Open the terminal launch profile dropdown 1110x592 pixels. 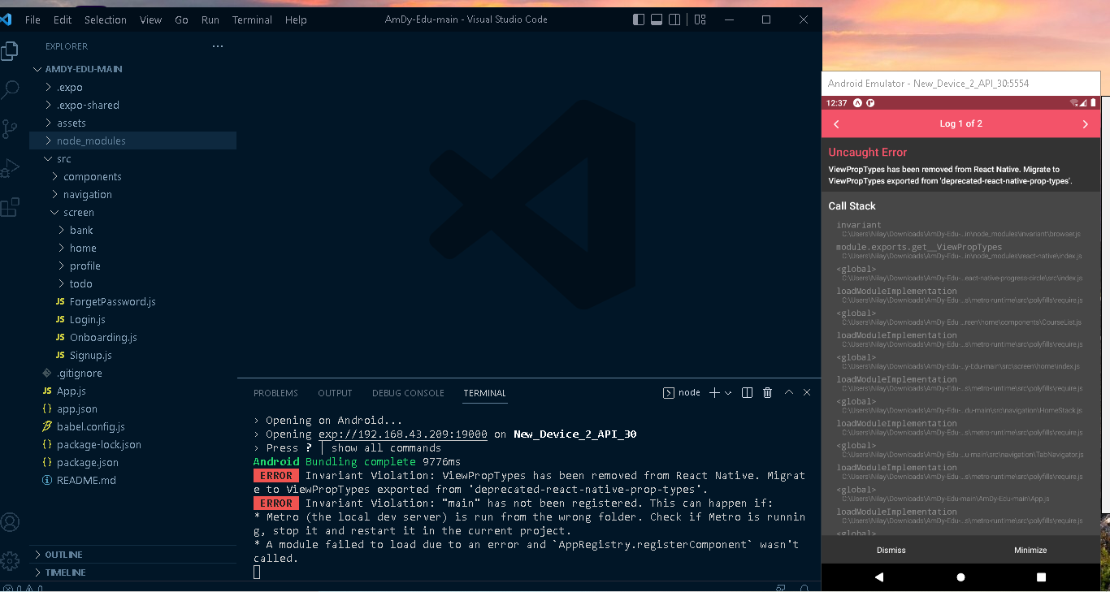[x=728, y=393]
